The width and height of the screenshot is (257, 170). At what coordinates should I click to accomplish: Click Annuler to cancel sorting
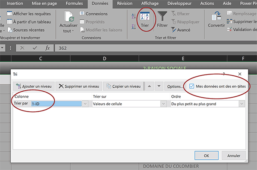(234, 155)
